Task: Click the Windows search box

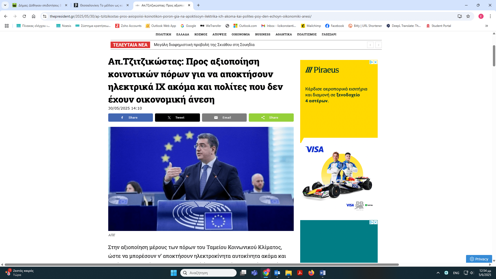Action: (x=208, y=273)
